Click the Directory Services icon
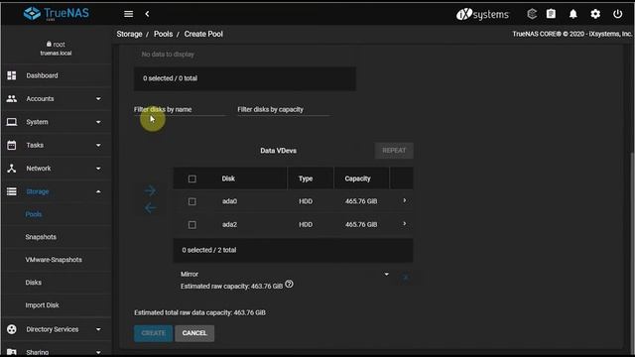This screenshot has height=357, width=635. (x=12, y=329)
